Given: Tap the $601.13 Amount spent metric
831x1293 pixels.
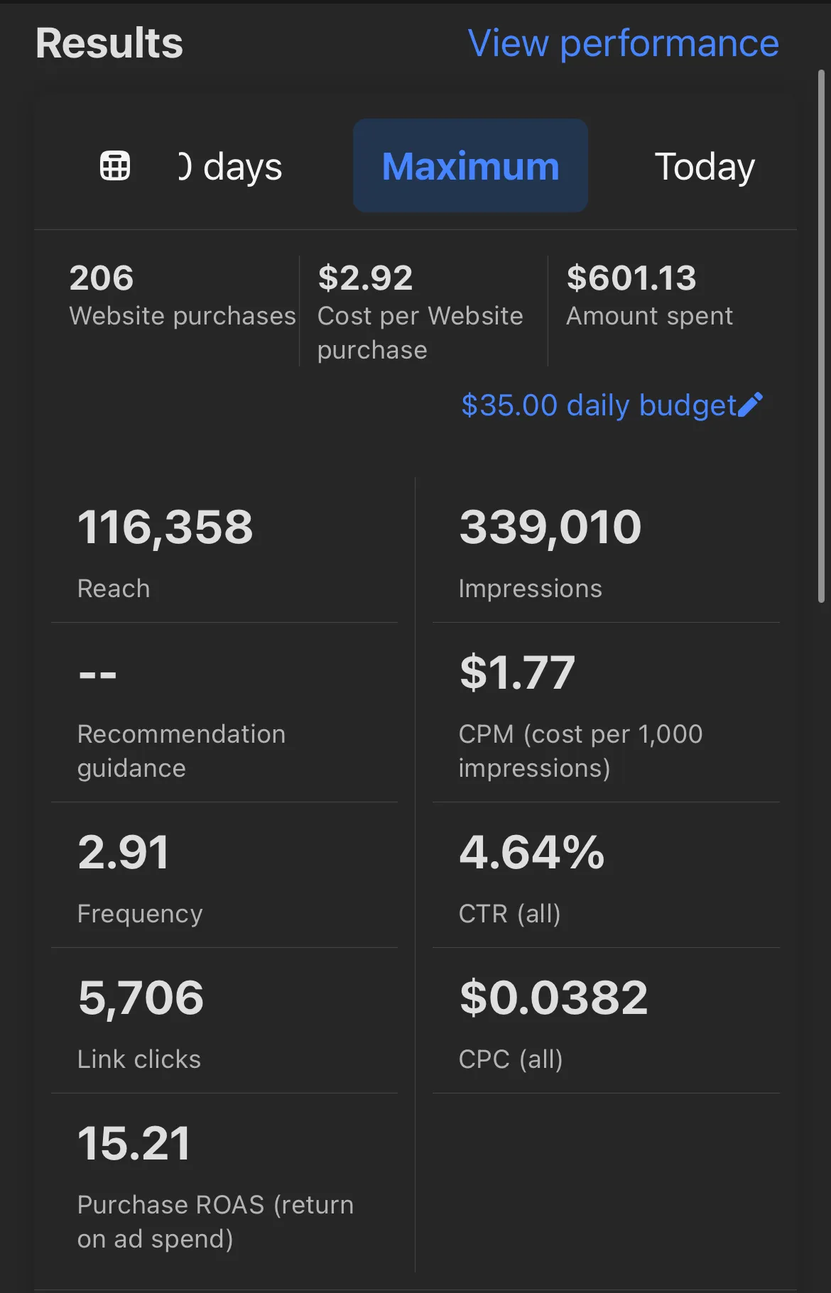Looking at the screenshot, I should (649, 296).
